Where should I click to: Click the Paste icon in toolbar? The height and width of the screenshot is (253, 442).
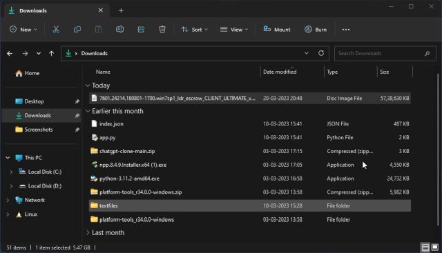click(99, 29)
